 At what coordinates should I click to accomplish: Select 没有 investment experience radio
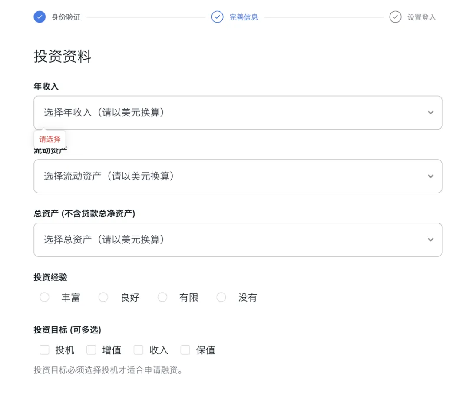click(x=221, y=297)
